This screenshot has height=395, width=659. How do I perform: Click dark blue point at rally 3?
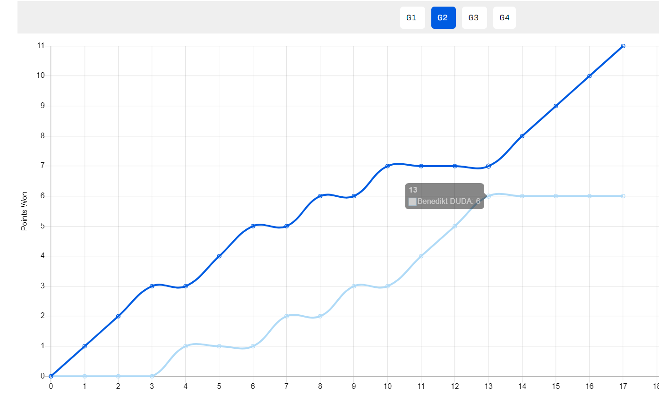pos(152,286)
